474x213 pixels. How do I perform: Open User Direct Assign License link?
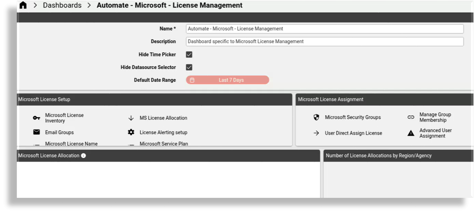point(353,133)
